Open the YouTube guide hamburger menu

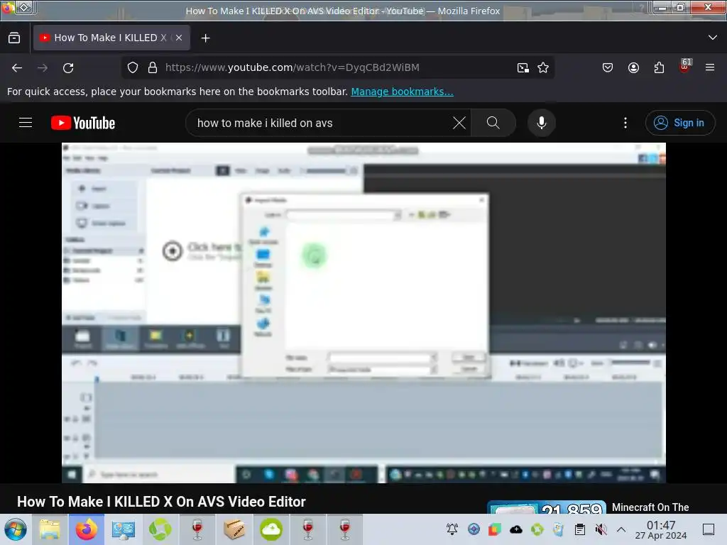tap(26, 123)
